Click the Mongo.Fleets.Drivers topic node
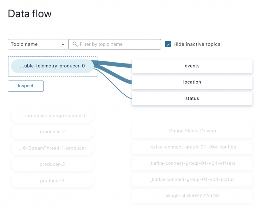Screen dimensions: 267x217 [x=192, y=131]
